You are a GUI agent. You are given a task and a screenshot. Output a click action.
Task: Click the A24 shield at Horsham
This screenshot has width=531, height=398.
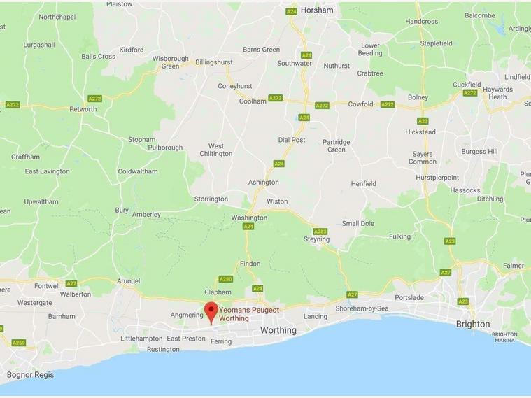point(291,12)
